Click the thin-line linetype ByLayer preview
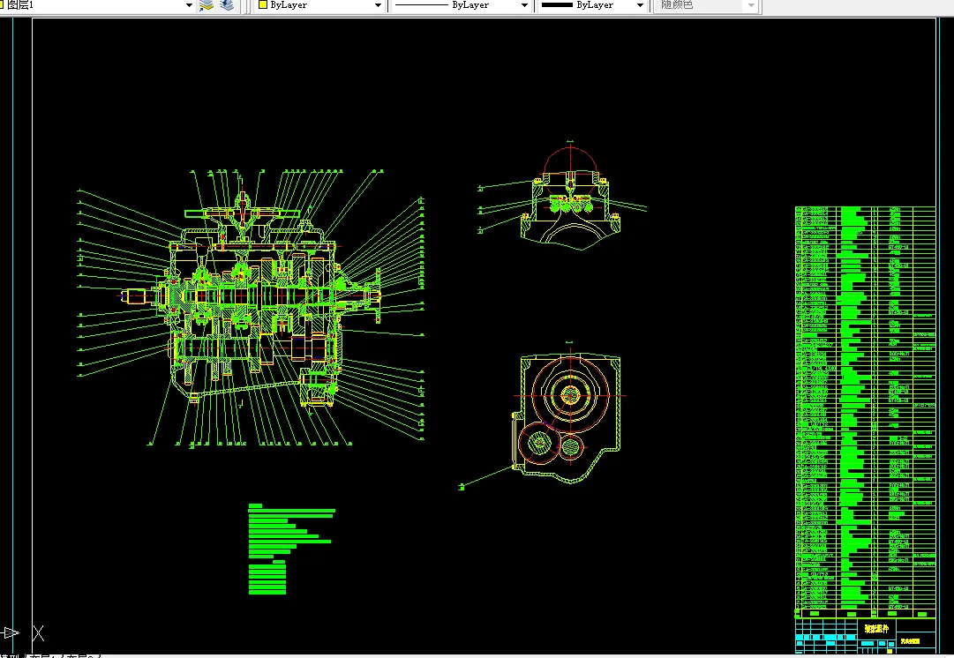The width and height of the screenshot is (954, 658). pyautogui.click(x=422, y=5)
